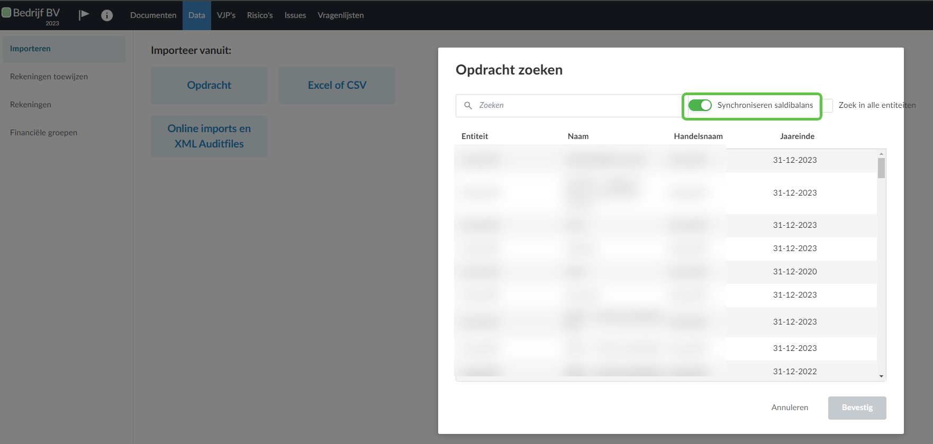Go to the Risico's tab
This screenshot has height=444, width=933.
pyautogui.click(x=260, y=15)
